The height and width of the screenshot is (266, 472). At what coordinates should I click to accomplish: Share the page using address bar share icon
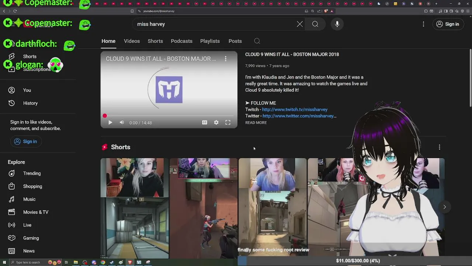pos(319,11)
